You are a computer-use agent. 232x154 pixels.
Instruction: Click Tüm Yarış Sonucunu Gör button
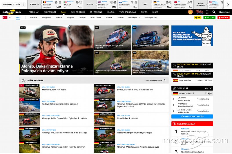(x=192, y=116)
